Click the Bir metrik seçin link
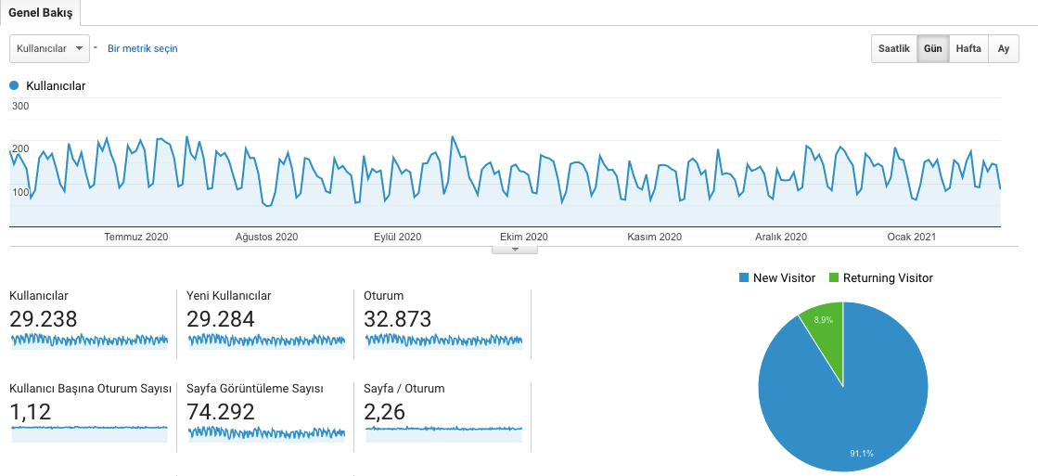This screenshot has width=1038, height=476. point(142,48)
